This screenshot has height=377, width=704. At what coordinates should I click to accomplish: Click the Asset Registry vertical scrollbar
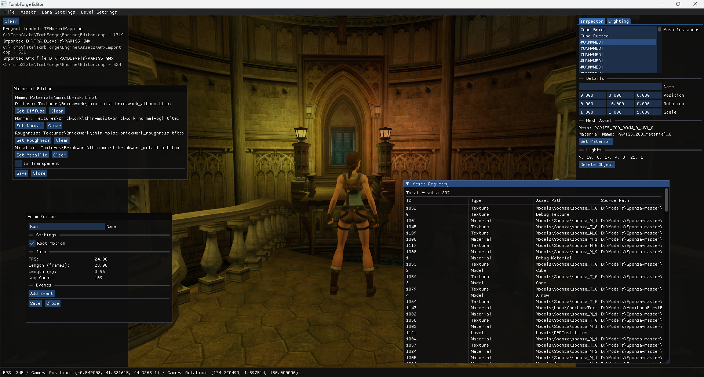pyautogui.click(x=666, y=200)
